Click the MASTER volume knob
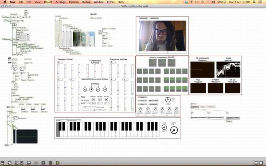The height and width of the screenshot is (166, 266). (174, 130)
